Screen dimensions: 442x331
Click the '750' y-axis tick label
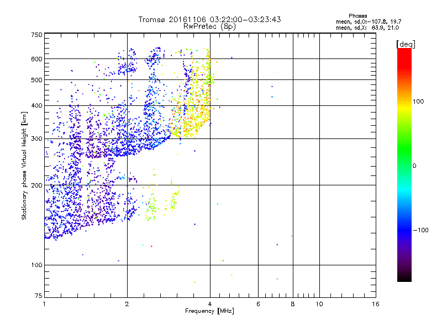[37, 35]
